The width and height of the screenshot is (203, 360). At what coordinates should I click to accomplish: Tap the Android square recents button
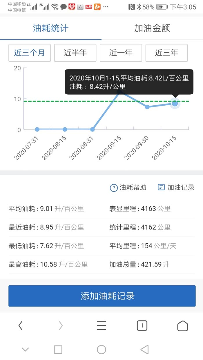pyautogui.click(x=58, y=349)
